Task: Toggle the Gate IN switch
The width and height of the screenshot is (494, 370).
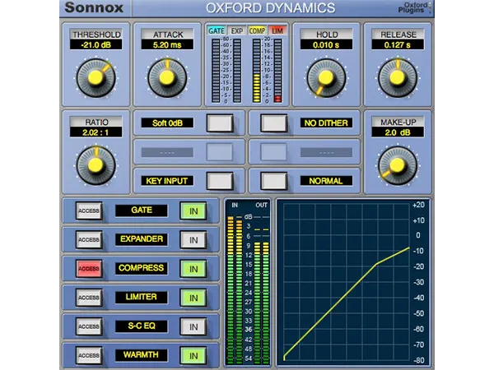Action: click(193, 210)
